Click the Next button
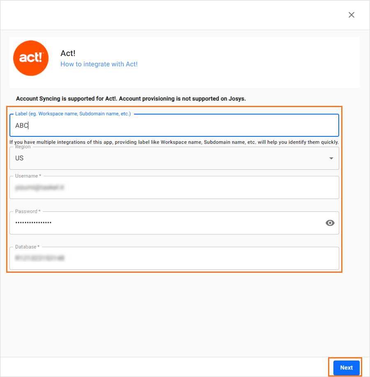 coord(346,368)
